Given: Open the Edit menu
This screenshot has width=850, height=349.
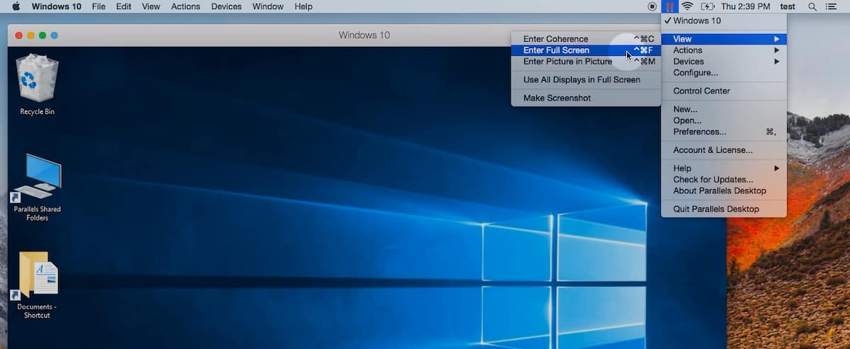Looking at the screenshot, I should (124, 6).
